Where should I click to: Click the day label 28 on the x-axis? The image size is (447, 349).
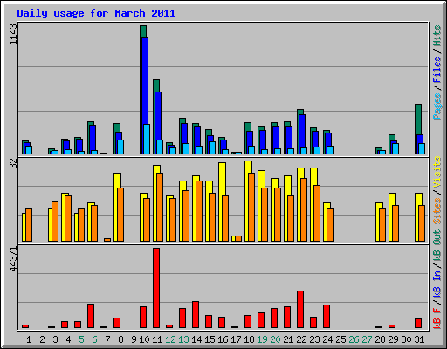pos(380,339)
